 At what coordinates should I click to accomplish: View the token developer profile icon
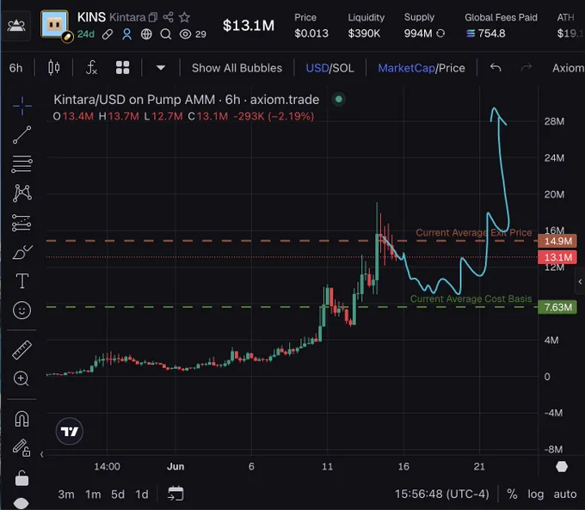point(126,34)
